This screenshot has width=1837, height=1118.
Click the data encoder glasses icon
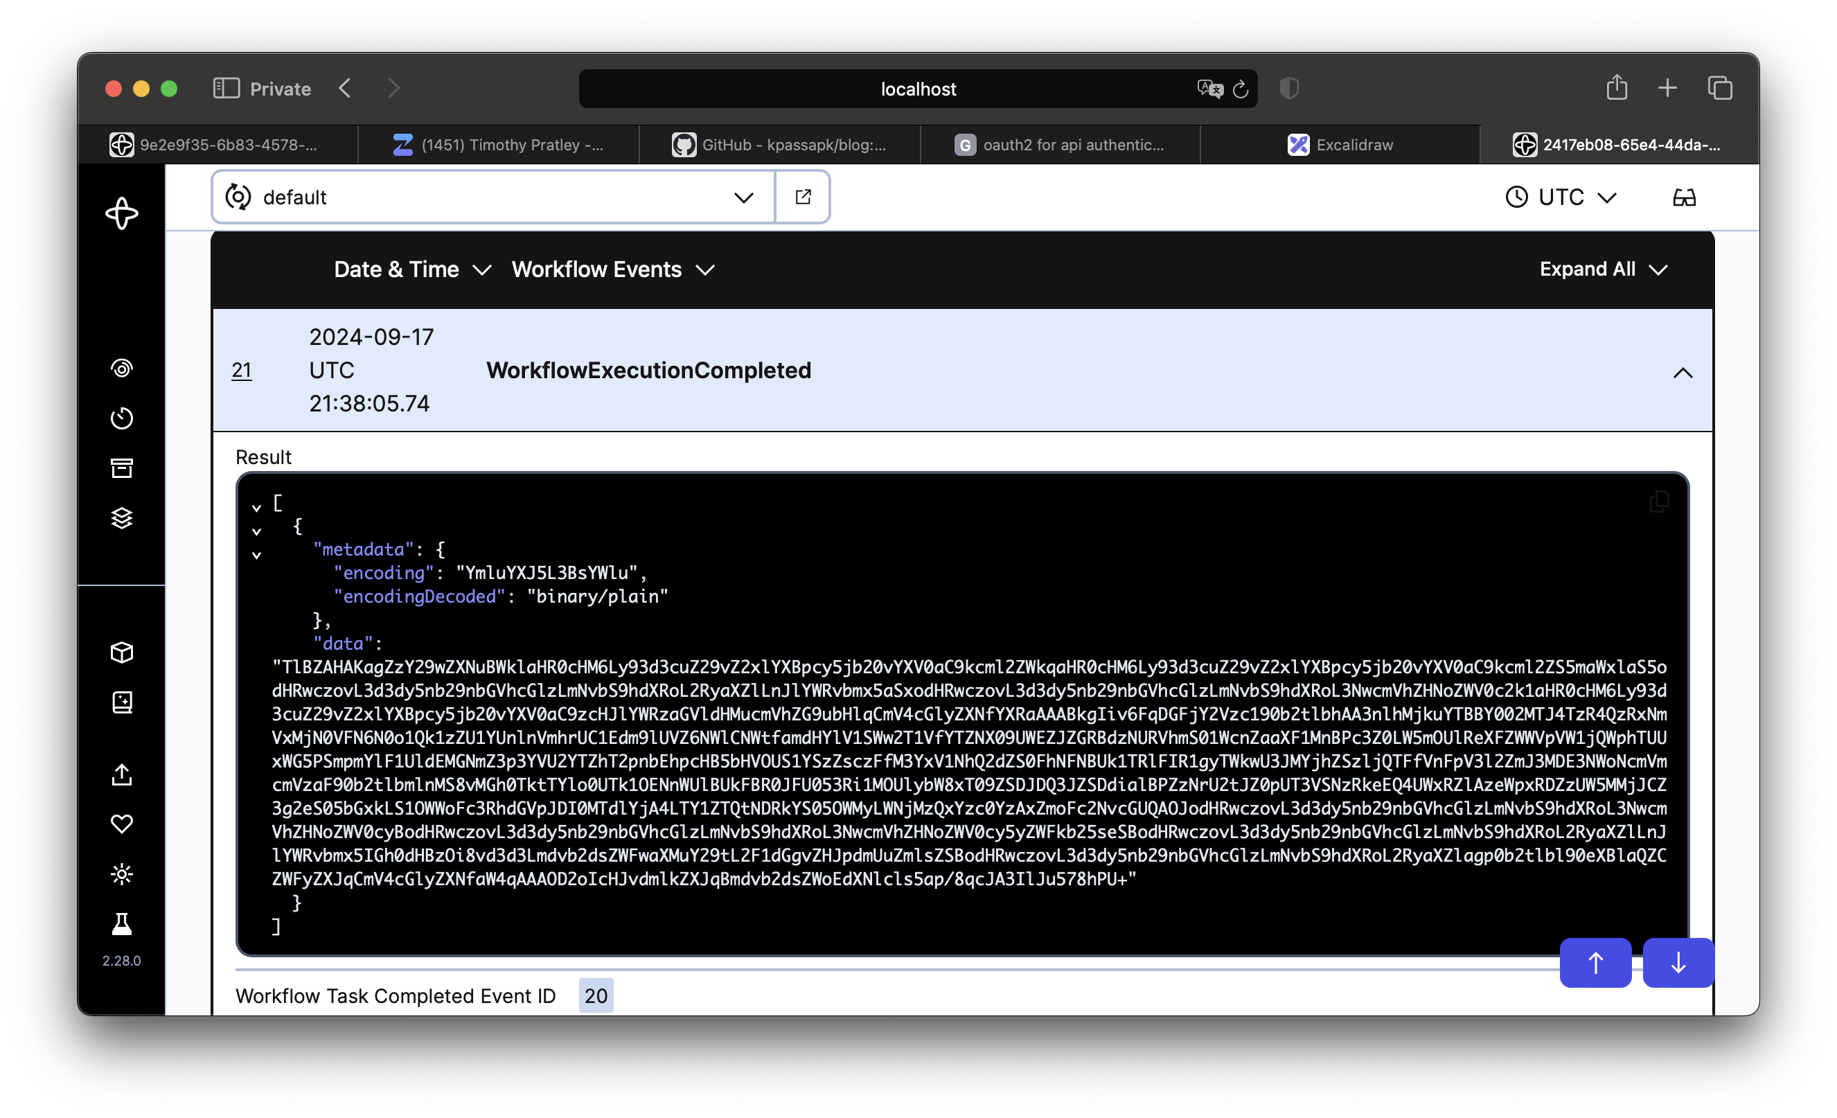click(x=1684, y=197)
